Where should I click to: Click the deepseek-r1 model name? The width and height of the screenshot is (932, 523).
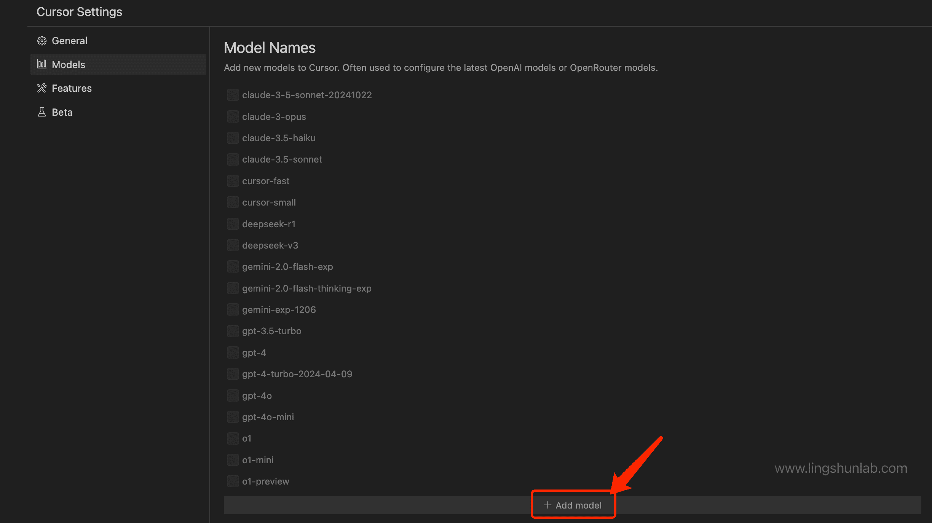point(269,224)
